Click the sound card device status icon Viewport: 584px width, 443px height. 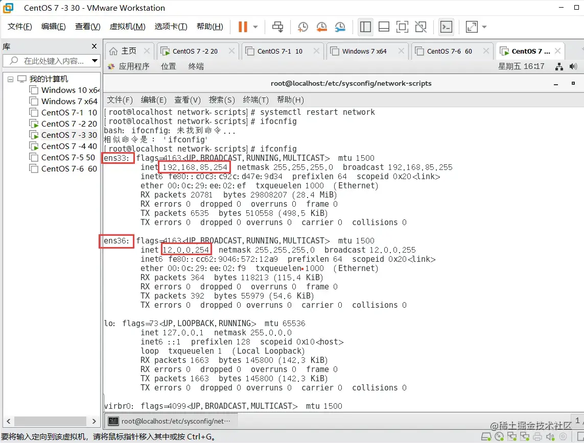pos(550,436)
